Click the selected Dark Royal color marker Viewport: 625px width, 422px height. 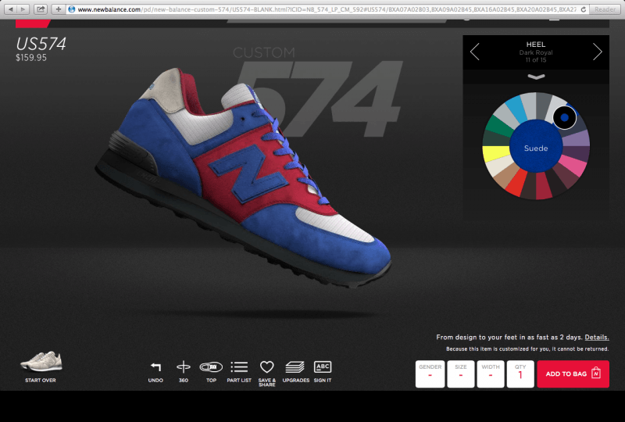tap(564, 118)
